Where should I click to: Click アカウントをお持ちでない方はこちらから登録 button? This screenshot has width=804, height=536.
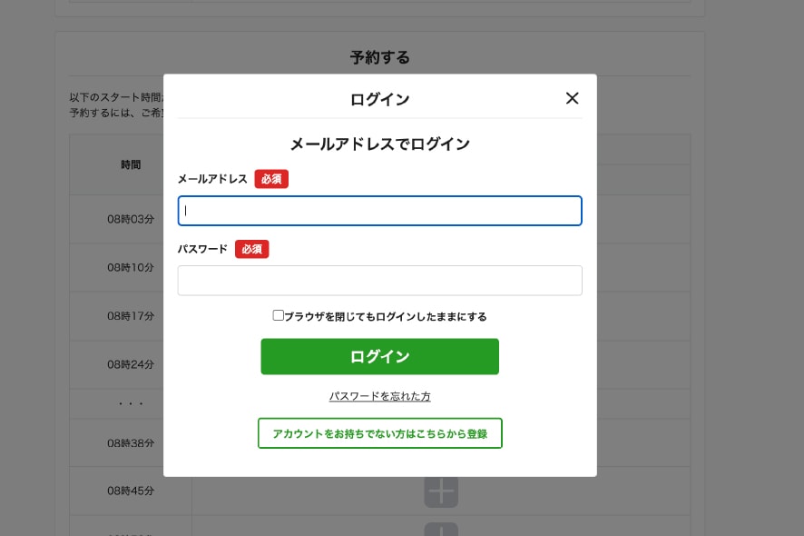379,433
